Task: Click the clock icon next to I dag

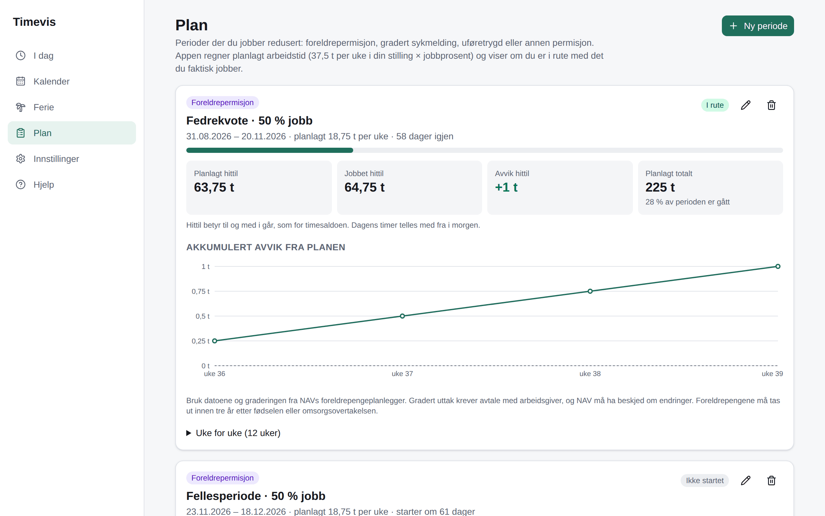Action: (x=20, y=55)
